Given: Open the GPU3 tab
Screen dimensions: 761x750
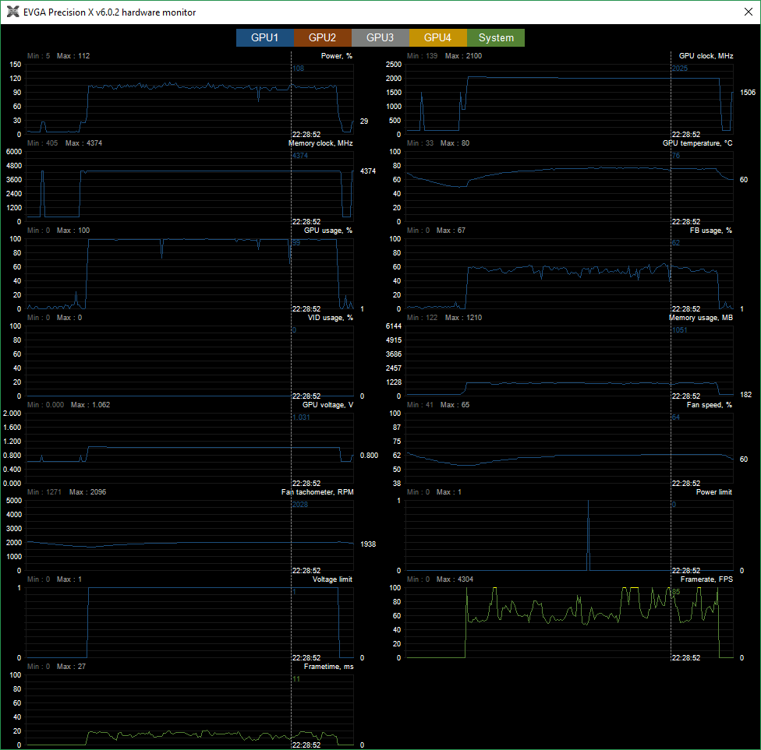Looking at the screenshot, I should click(380, 37).
